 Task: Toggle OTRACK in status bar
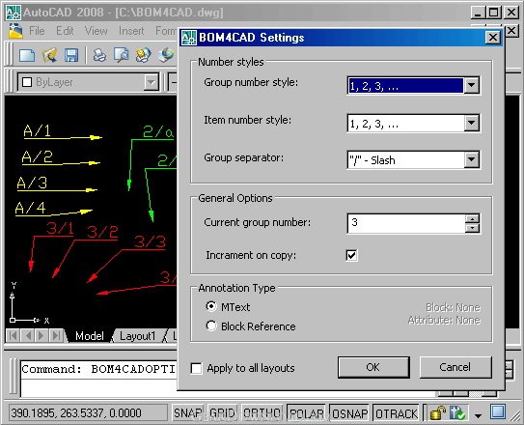click(397, 413)
